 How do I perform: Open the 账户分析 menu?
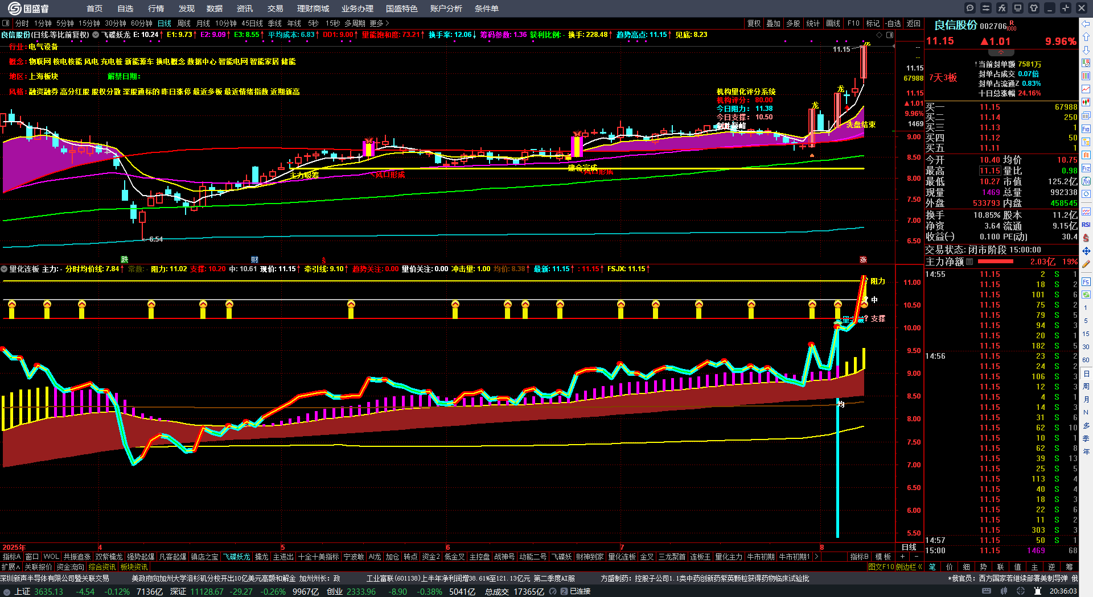(x=446, y=9)
